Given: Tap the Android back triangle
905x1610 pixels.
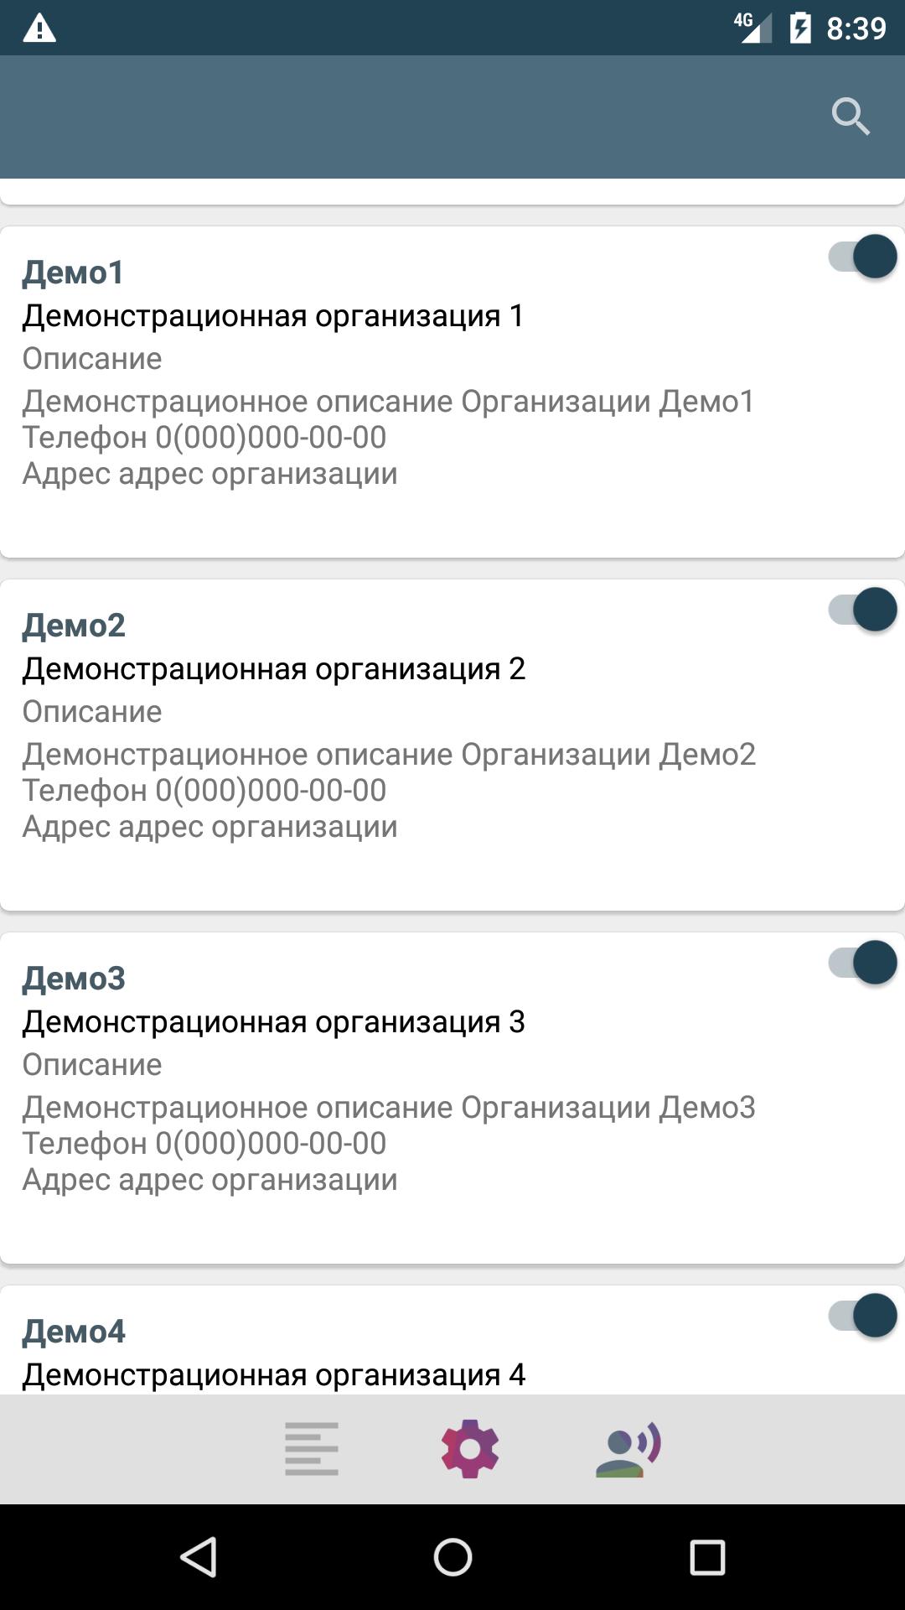Looking at the screenshot, I should 199,1557.
